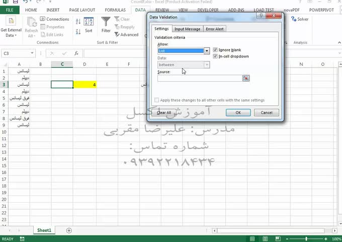
Task: Open the Name Box dropdown arrow
Action: coord(32,53)
